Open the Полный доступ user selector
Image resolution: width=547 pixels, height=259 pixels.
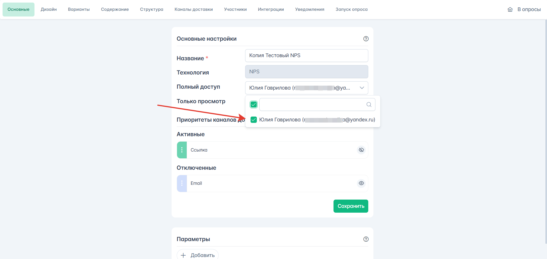pyautogui.click(x=307, y=88)
